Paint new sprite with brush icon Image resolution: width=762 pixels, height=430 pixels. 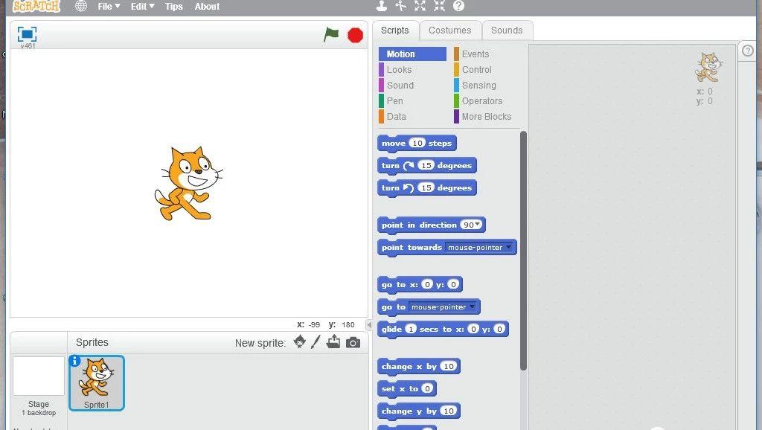point(316,342)
